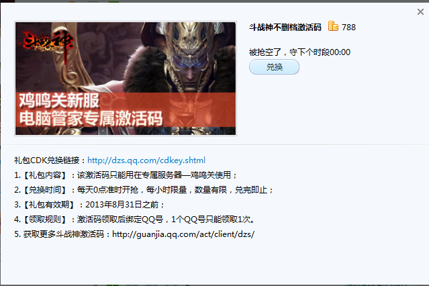The width and height of the screenshot is (429, 286).
Task: Click the 斗战神 game logo in banner
Action: (46, 44)
